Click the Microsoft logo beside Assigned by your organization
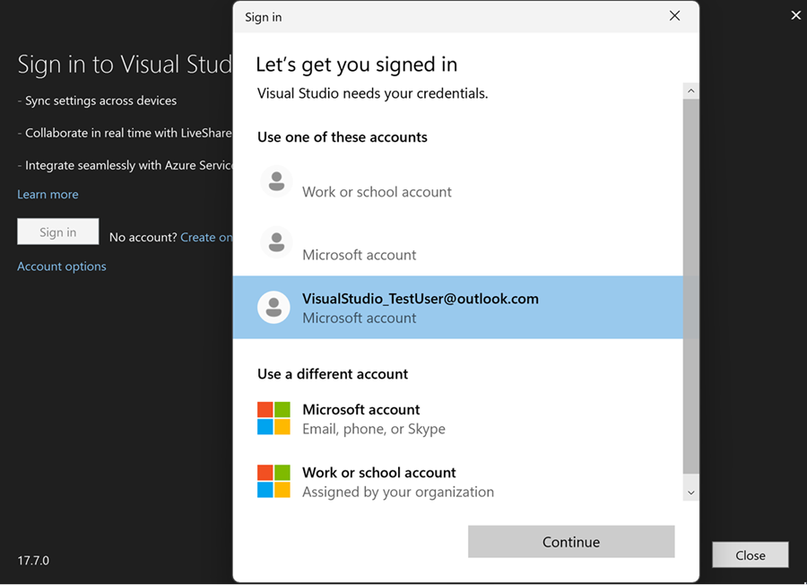Screen dimensions: 807x585 pos(273,480)
